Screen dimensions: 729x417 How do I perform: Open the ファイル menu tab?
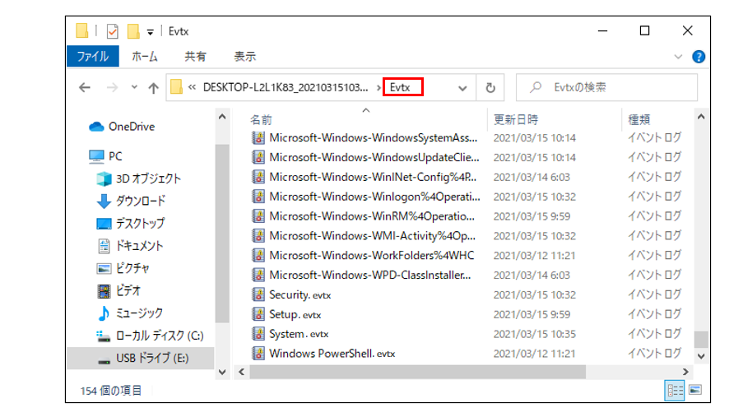click(93, 56)
